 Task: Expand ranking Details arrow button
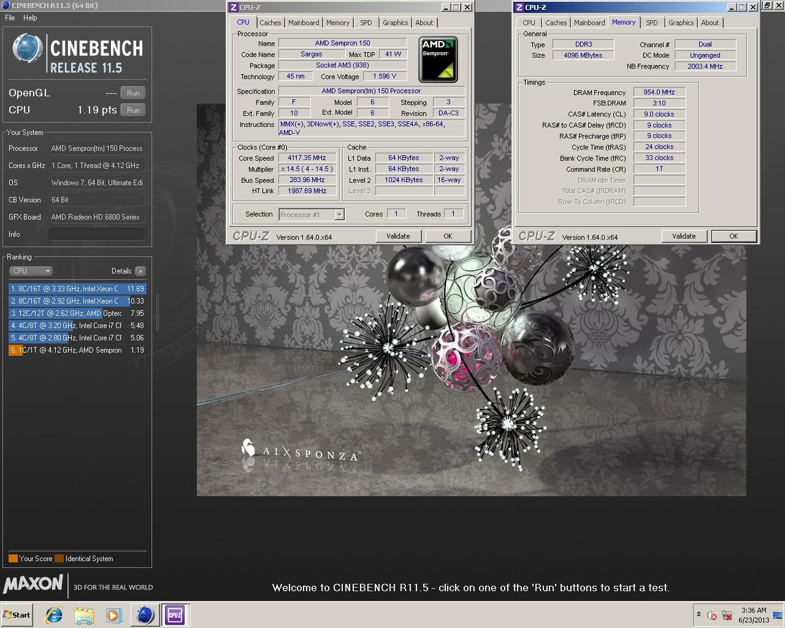pos(140,271)
